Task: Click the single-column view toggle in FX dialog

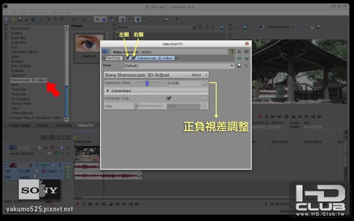Action: 232,52
